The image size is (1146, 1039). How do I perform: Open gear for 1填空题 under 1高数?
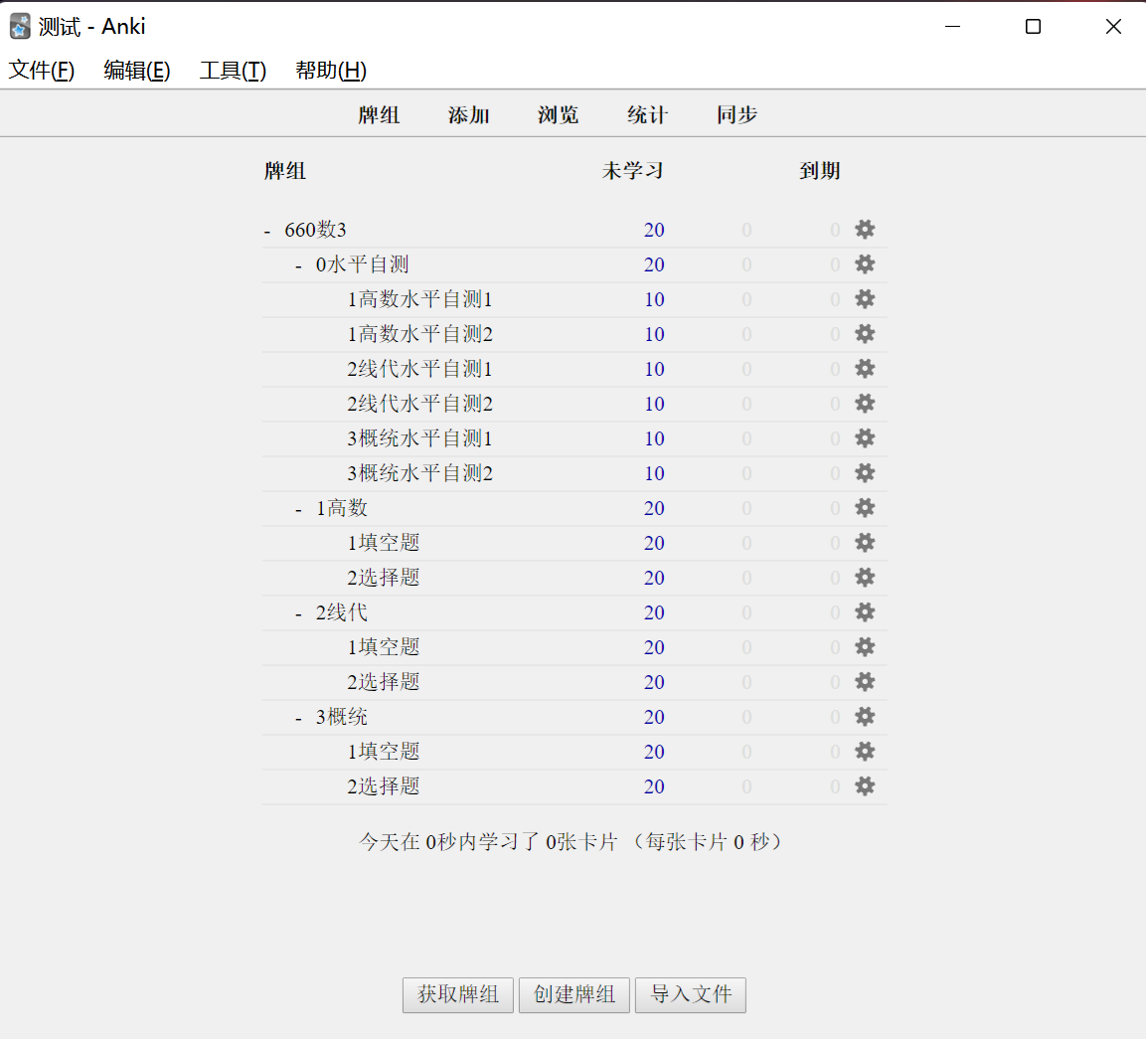(865, 543)
